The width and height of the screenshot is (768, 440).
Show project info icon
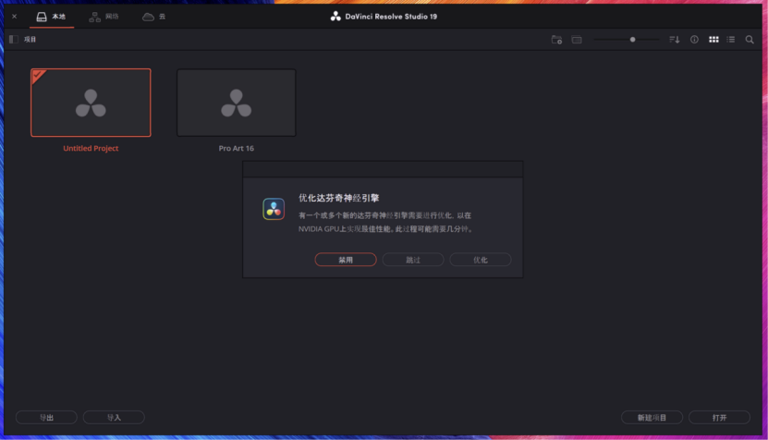point(694,40)
